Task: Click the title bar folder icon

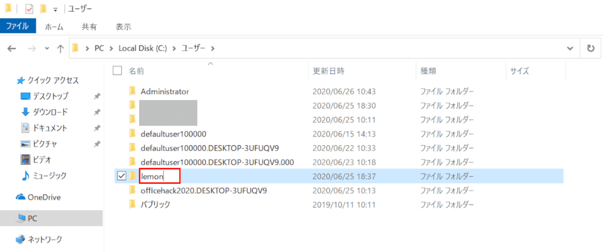Action: [8, 8]
